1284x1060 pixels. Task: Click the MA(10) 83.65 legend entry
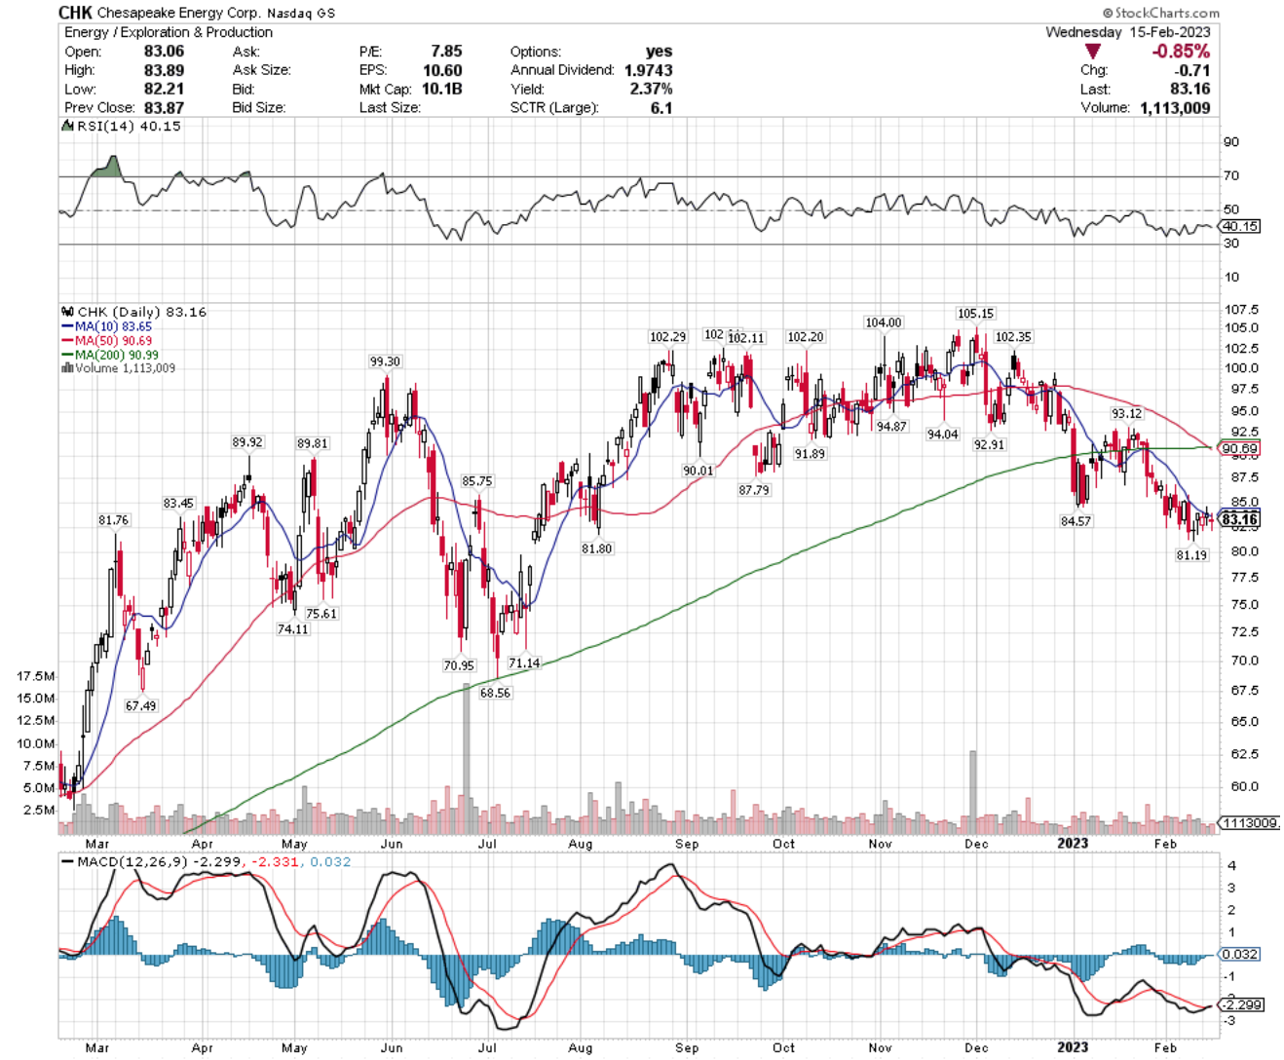point(107,326)
